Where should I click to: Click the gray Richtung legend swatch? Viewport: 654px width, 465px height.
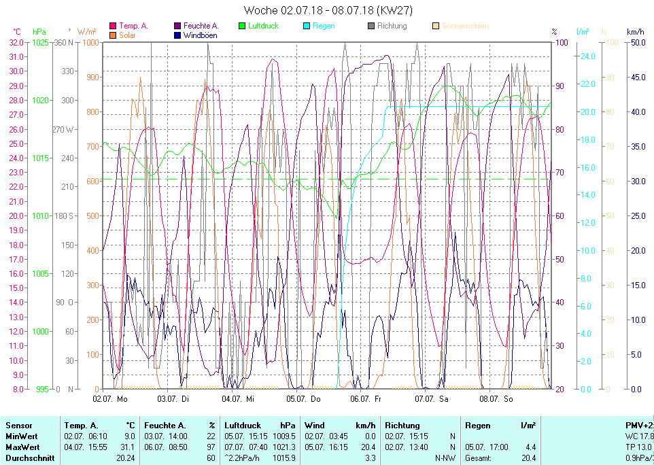pos(371,26)
